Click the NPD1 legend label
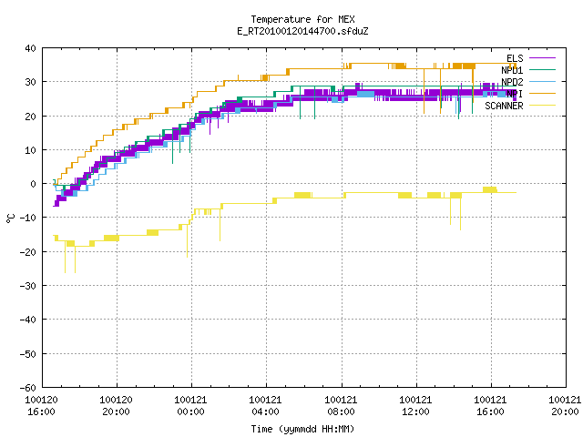 (x=512, y=70)
